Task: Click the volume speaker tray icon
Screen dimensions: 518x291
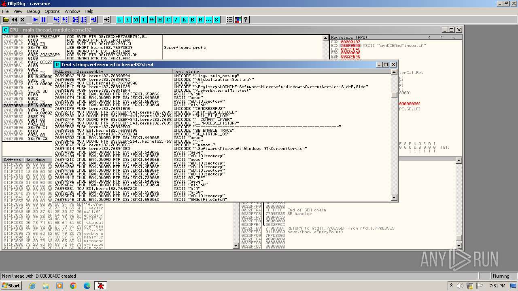Action: click(460, 286)
